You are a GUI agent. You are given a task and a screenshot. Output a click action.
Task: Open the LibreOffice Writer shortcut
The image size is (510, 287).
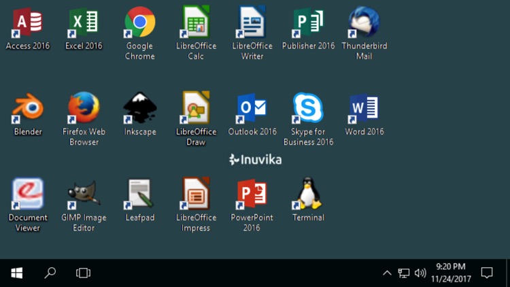point(252,22)
